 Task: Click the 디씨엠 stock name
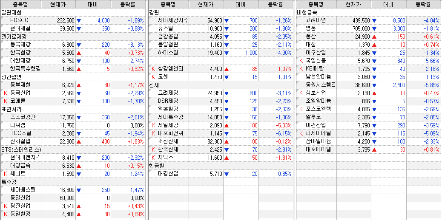18,125
